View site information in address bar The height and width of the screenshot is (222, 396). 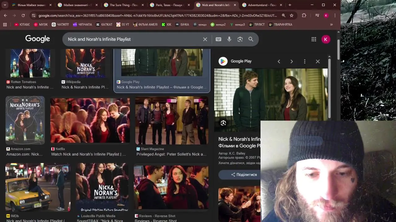34,15
